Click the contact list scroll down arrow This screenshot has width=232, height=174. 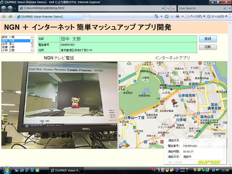pos(32,50)
